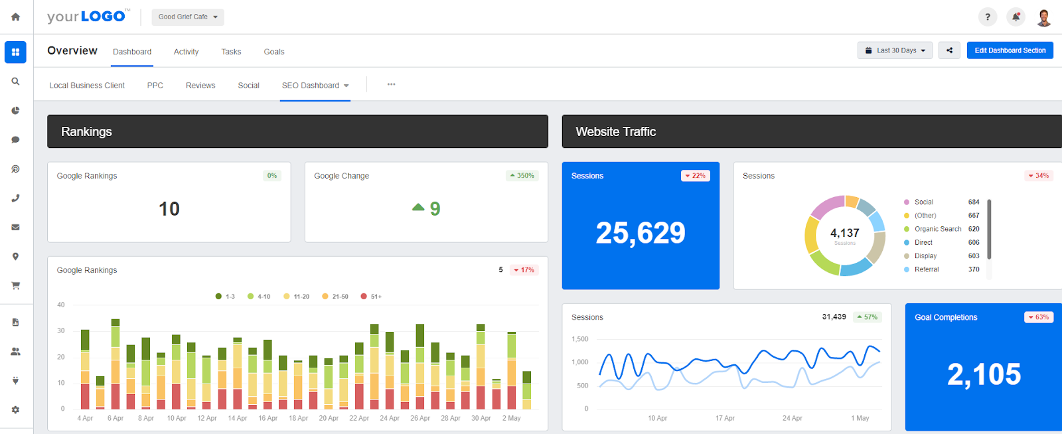
Task: Open the email envelope sidebar icon
Action: click(15, 227)
